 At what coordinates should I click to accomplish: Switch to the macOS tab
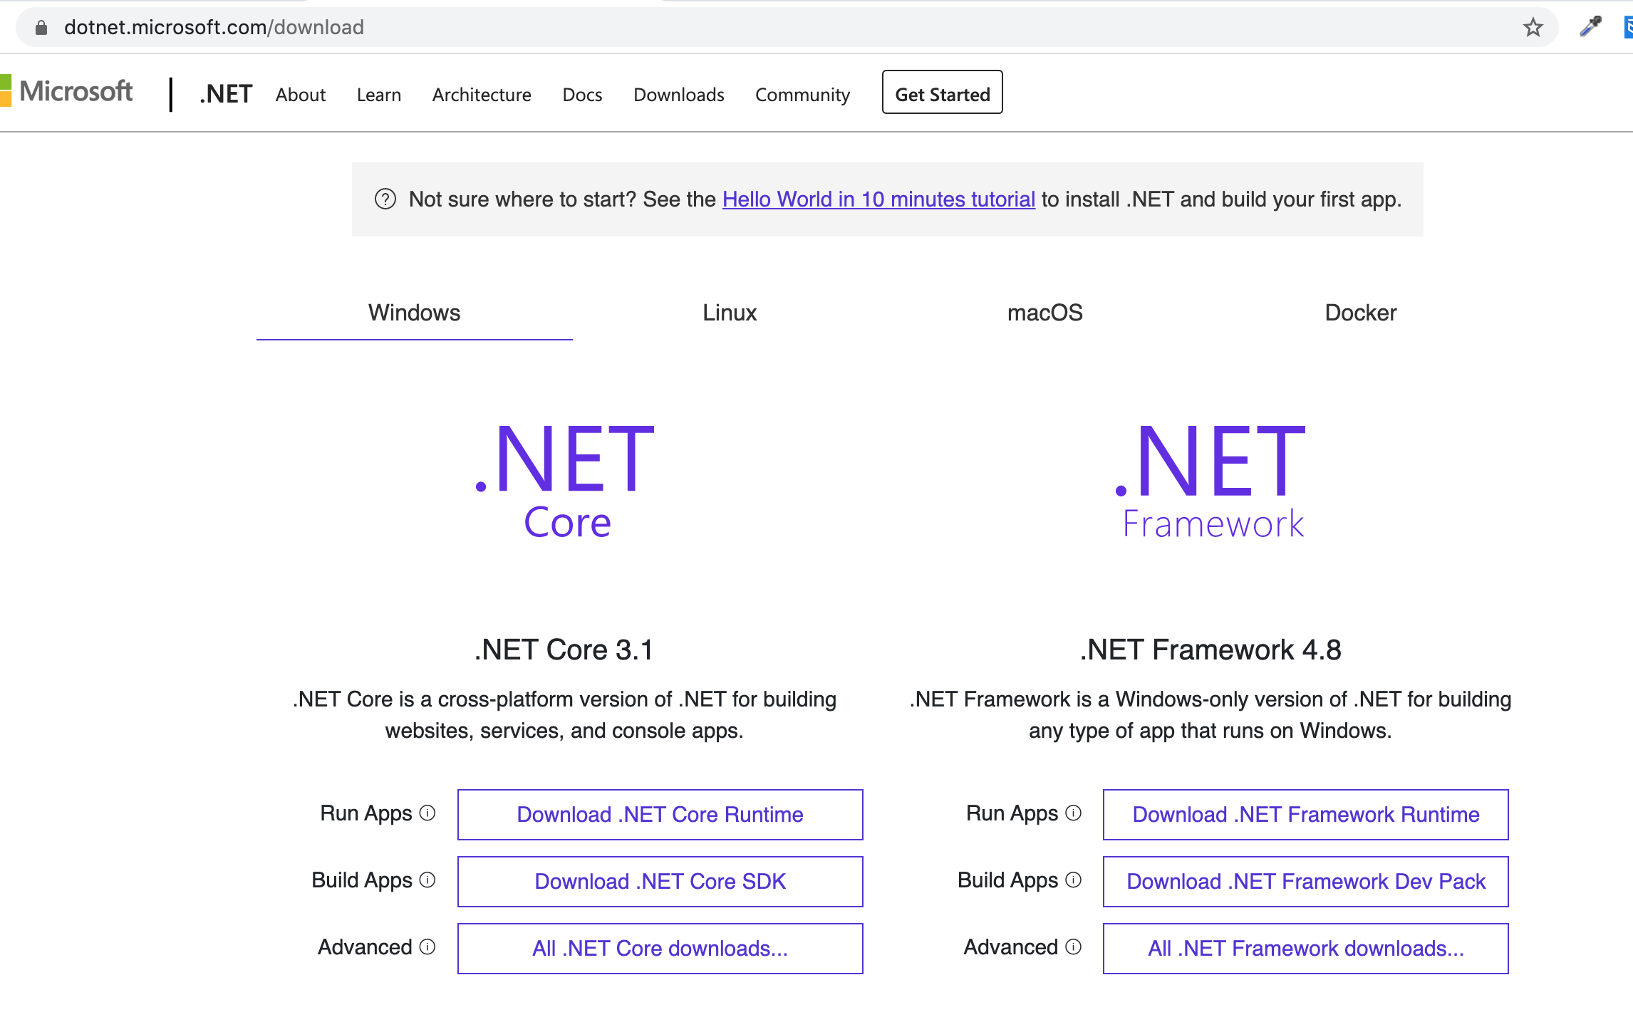(x=1044, y=313)
